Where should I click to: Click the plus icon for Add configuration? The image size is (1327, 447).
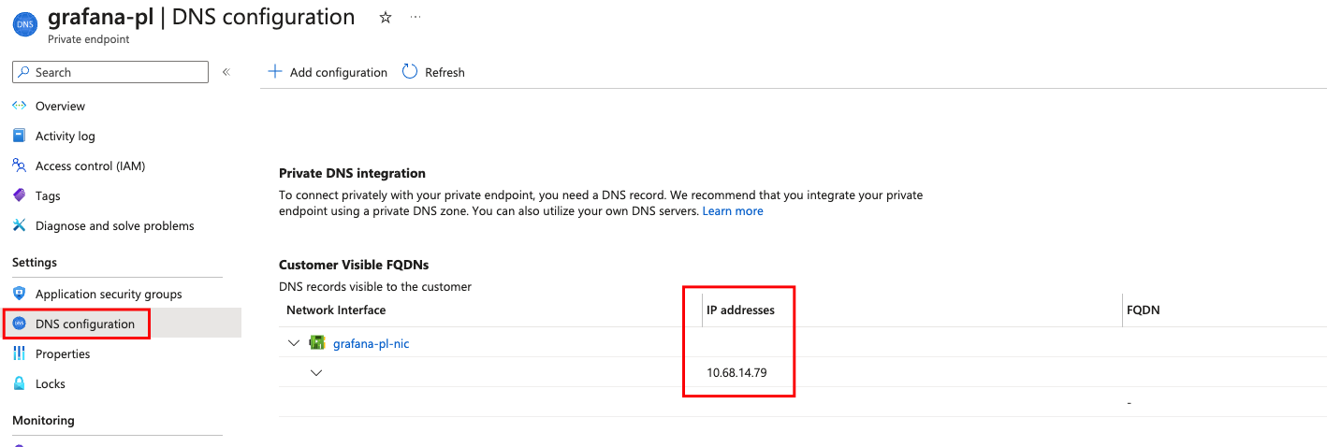click(275, 72)
